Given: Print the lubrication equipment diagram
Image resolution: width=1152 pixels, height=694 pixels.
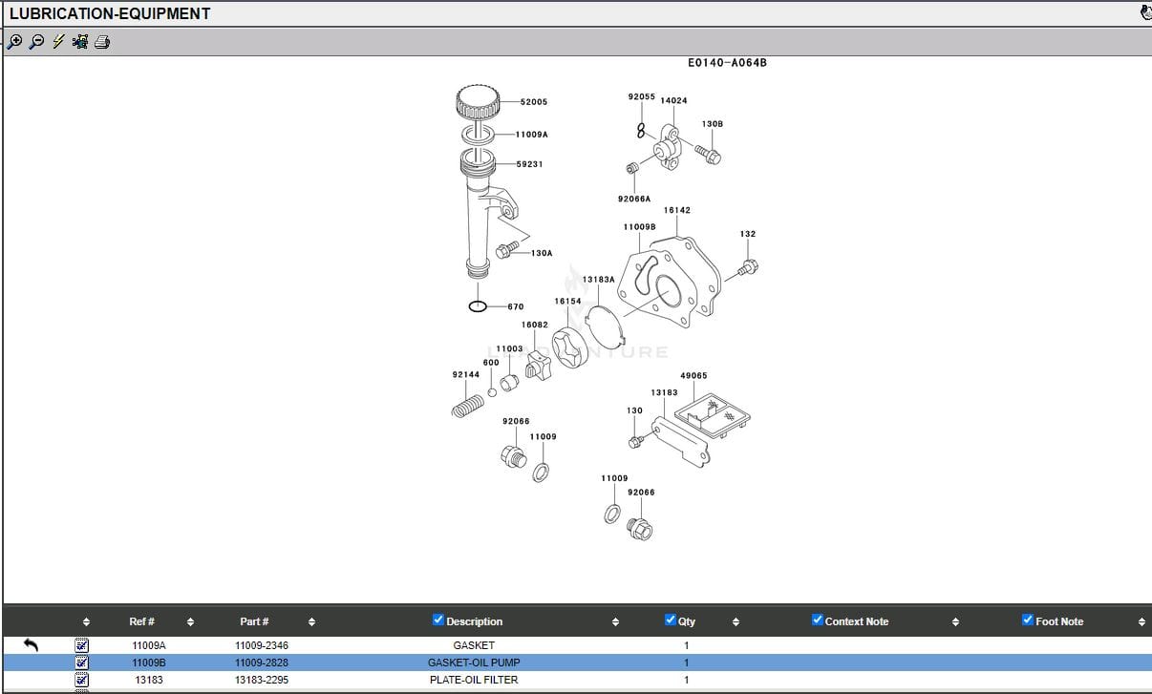Looking at the screenshot, I should point(102,42).
